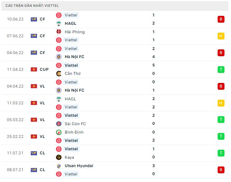Viewport: 231px width, 182px height.
Task: Click the Hải Phòng club crest
Action: 59,32
